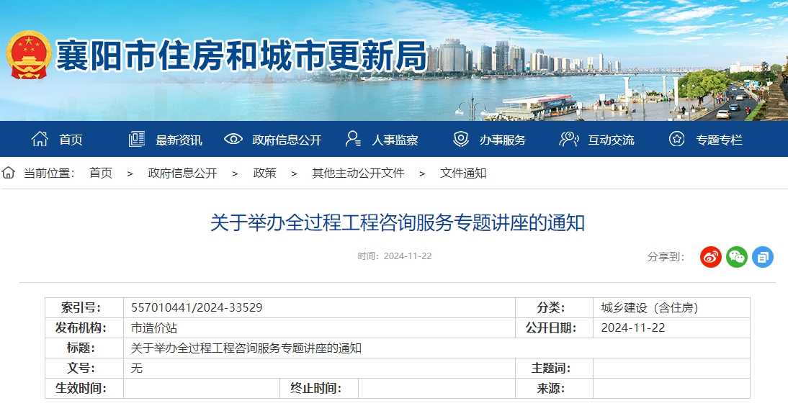Share the article via WeChat icon
The image size is (788, 411).
737,257
